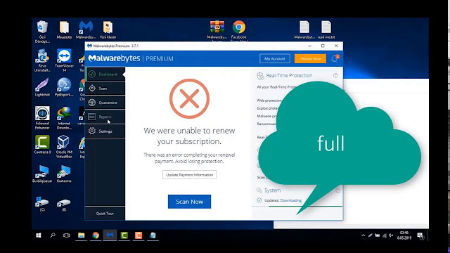Screen dimensions: 450x253
Task: Select the TeamViewer 14 desktop icon
Action: pos(64,60)
